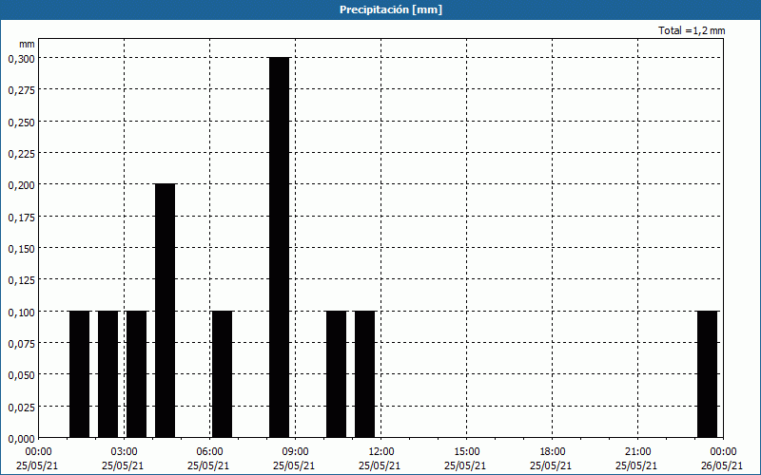Select the 0,050 y-axis label
Viewport: 761px width, 475px height.
pyautogui.click(x=21, y=374)
